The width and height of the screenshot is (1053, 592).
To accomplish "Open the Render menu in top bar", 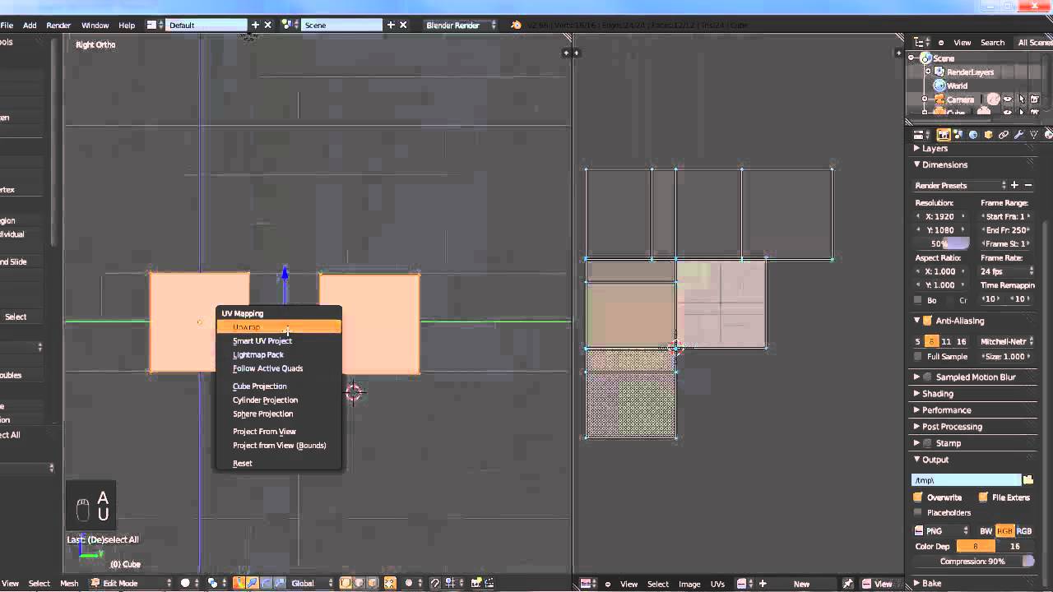I will click(x=58, y=25).
